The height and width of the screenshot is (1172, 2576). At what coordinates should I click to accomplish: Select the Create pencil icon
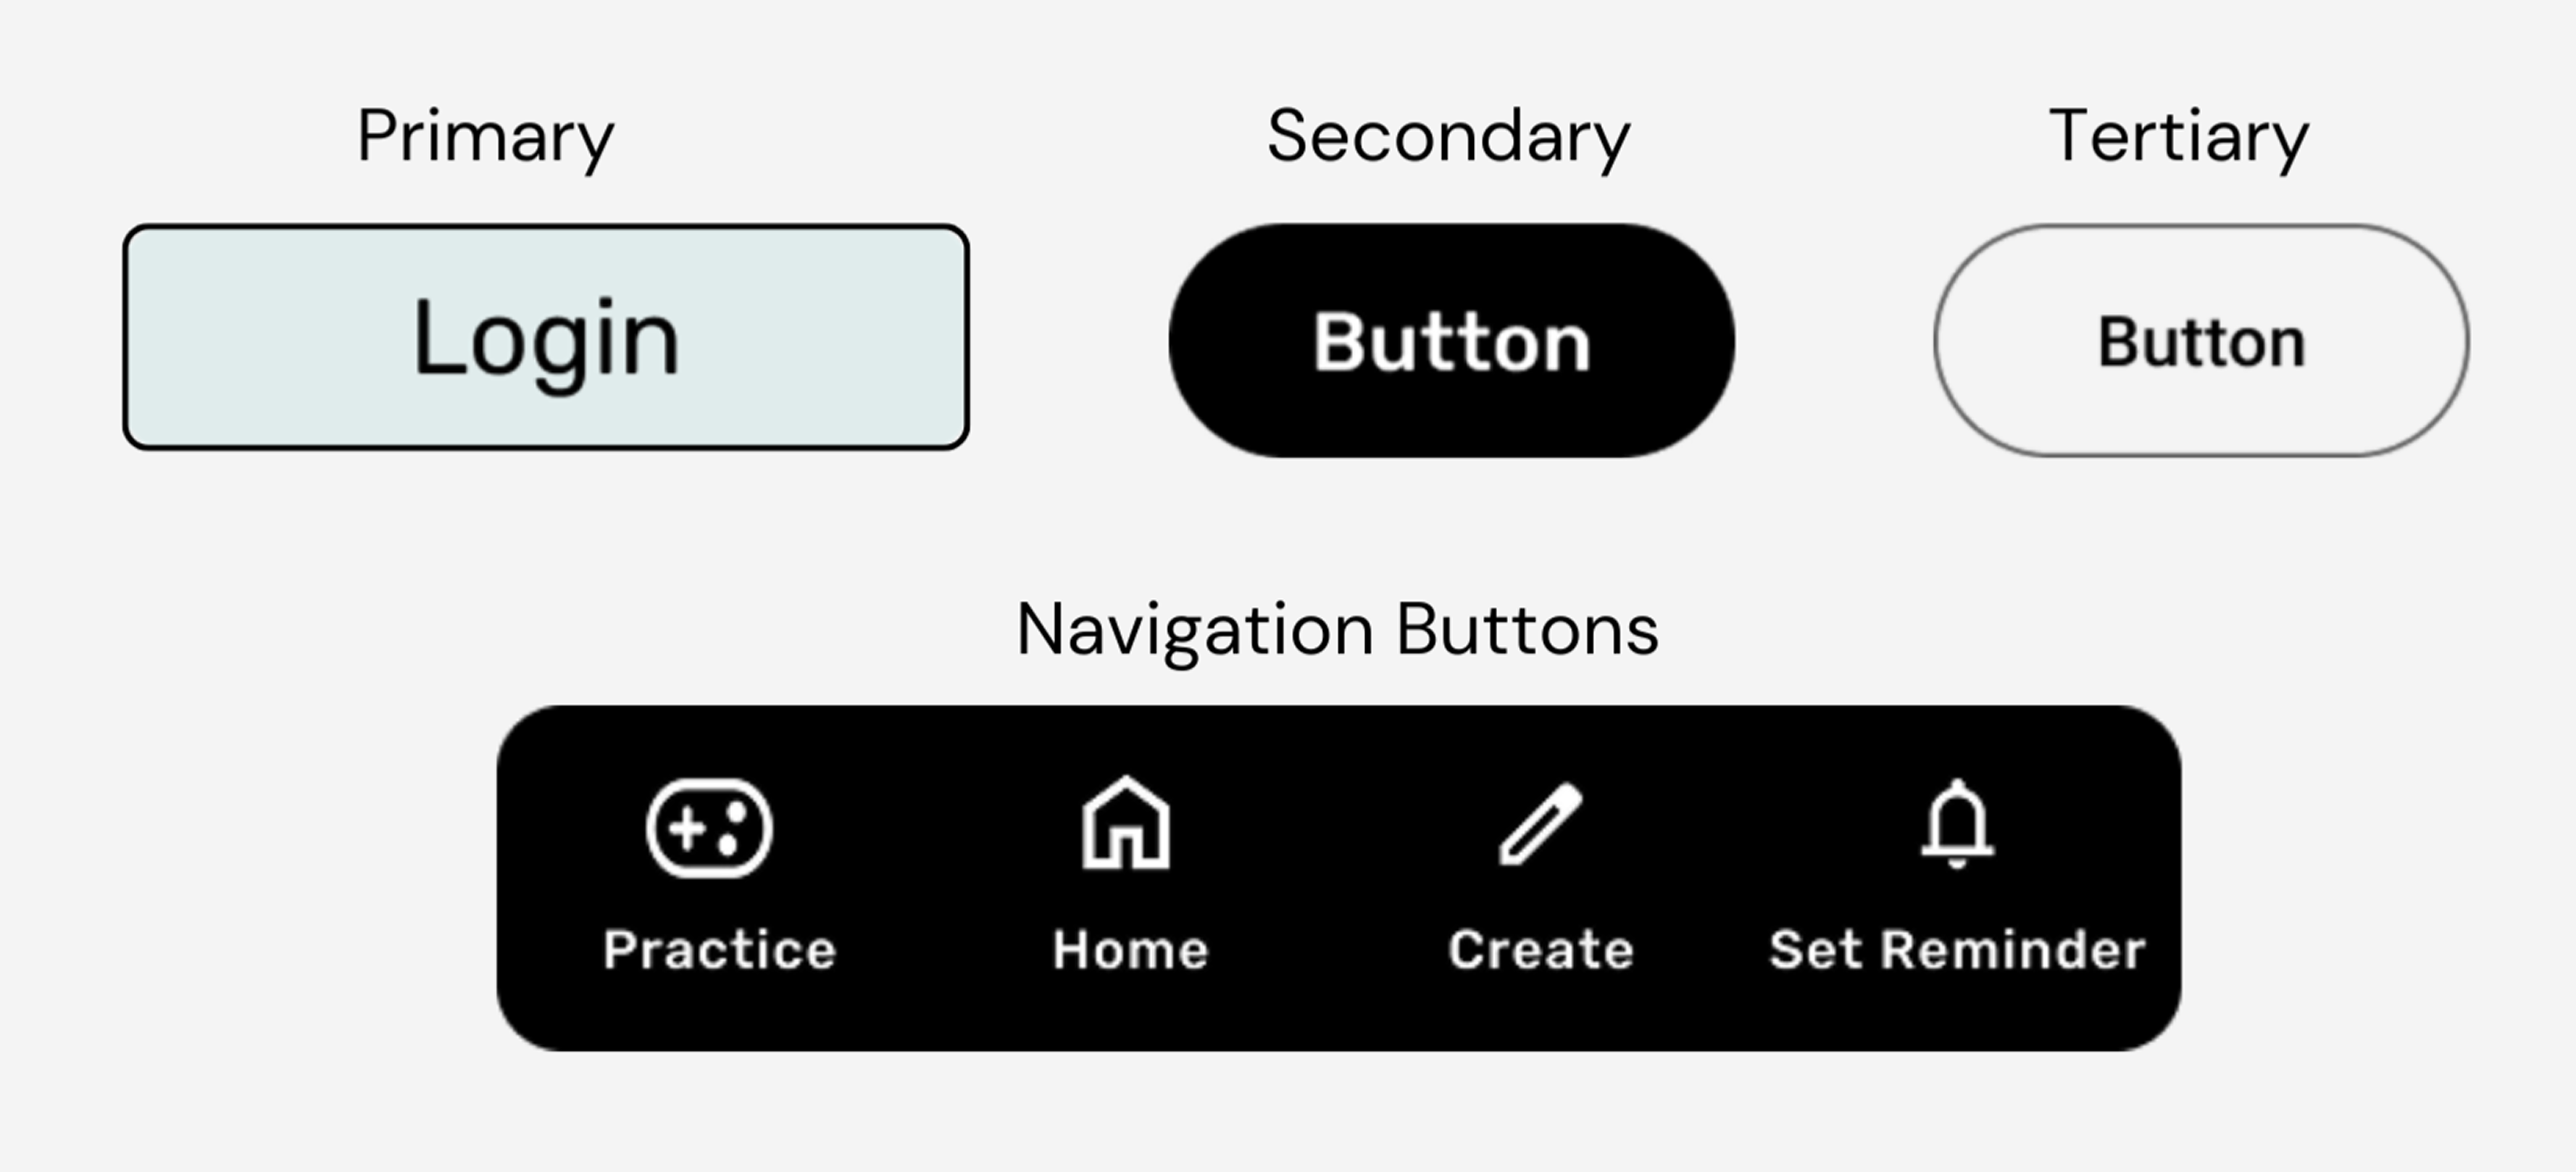coord(1541,824)
